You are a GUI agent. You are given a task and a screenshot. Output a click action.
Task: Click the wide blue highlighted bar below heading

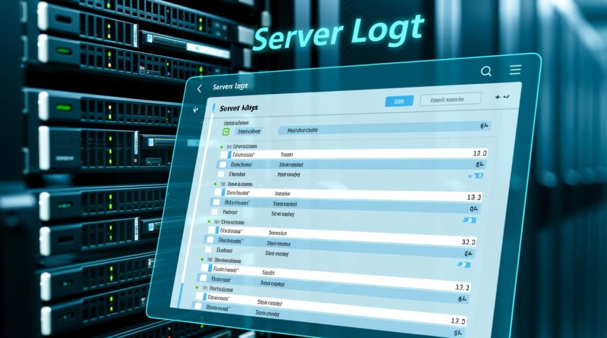384,129
